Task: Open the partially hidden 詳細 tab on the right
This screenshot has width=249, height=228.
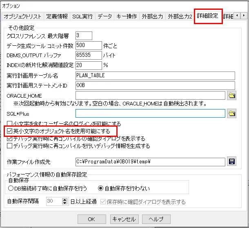Action: coord(228,16)
